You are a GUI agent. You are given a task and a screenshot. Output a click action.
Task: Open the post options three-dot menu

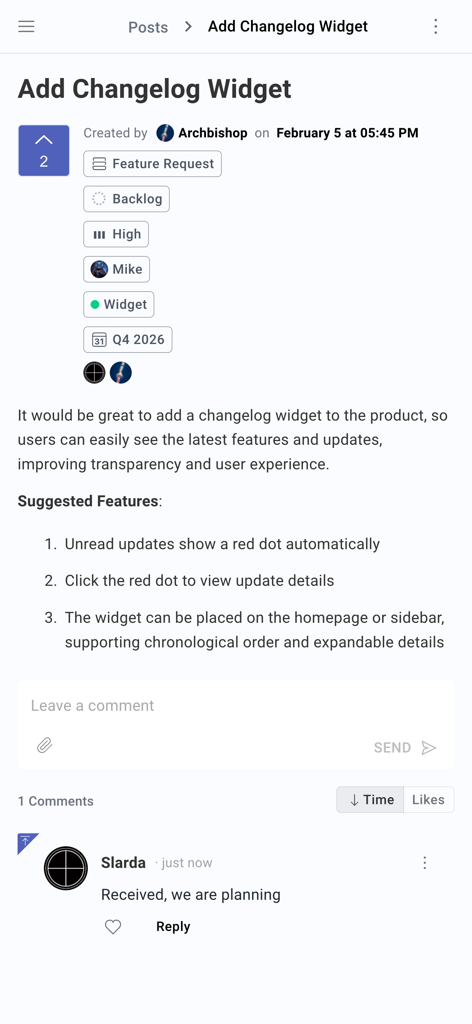point(435,27)
